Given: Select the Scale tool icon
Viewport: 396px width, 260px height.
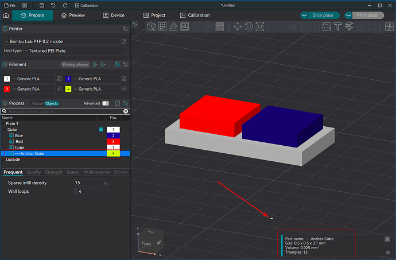Looking at the screenshot, I should tap(260, 26).
